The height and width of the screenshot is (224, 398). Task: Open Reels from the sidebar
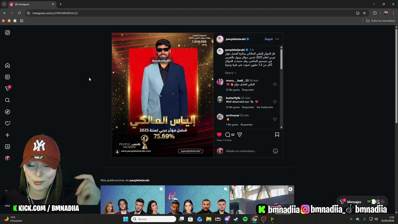[7, 77]
